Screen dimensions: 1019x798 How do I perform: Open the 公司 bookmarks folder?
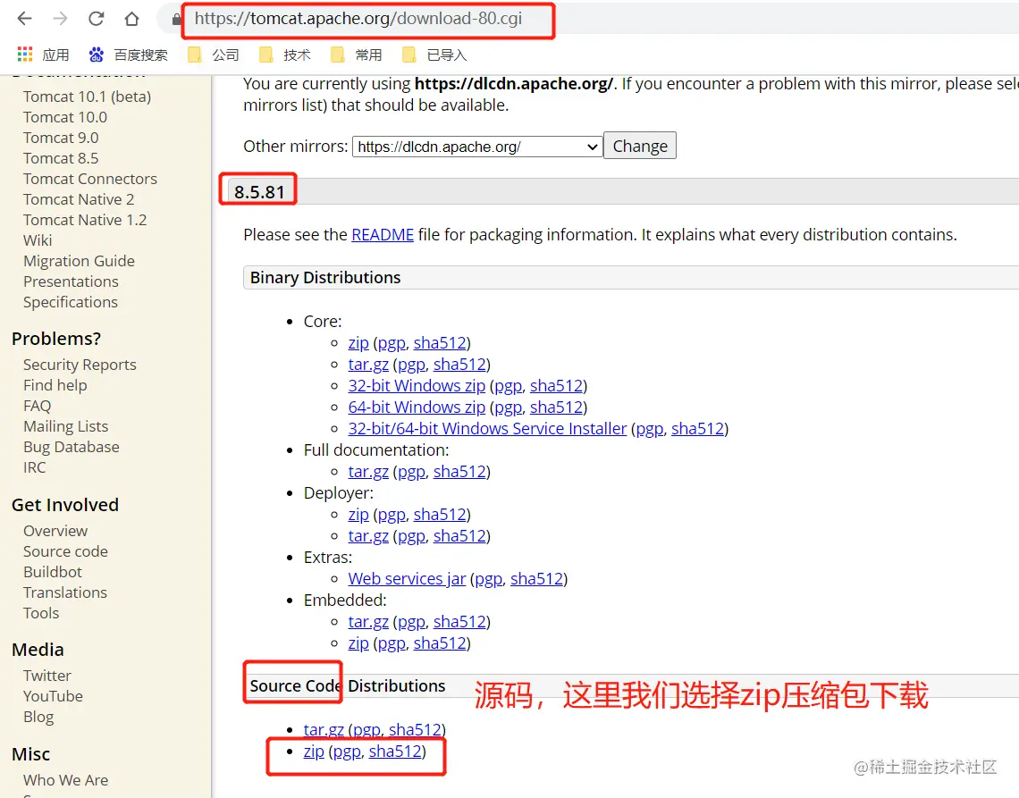click(x=213, y=55)
